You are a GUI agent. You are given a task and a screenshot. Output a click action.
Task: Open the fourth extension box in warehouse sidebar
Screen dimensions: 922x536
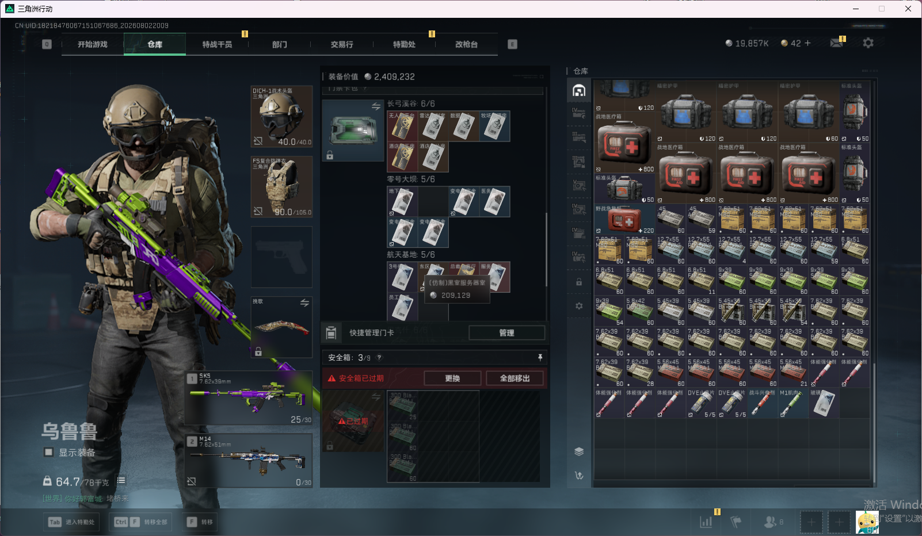579,185
